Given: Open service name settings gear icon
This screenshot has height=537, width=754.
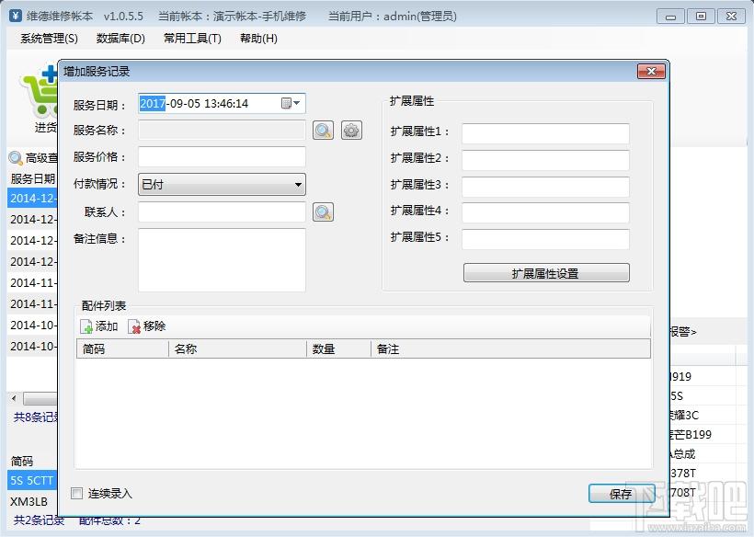Looking at the screenshot, I should tap(351, 131).
